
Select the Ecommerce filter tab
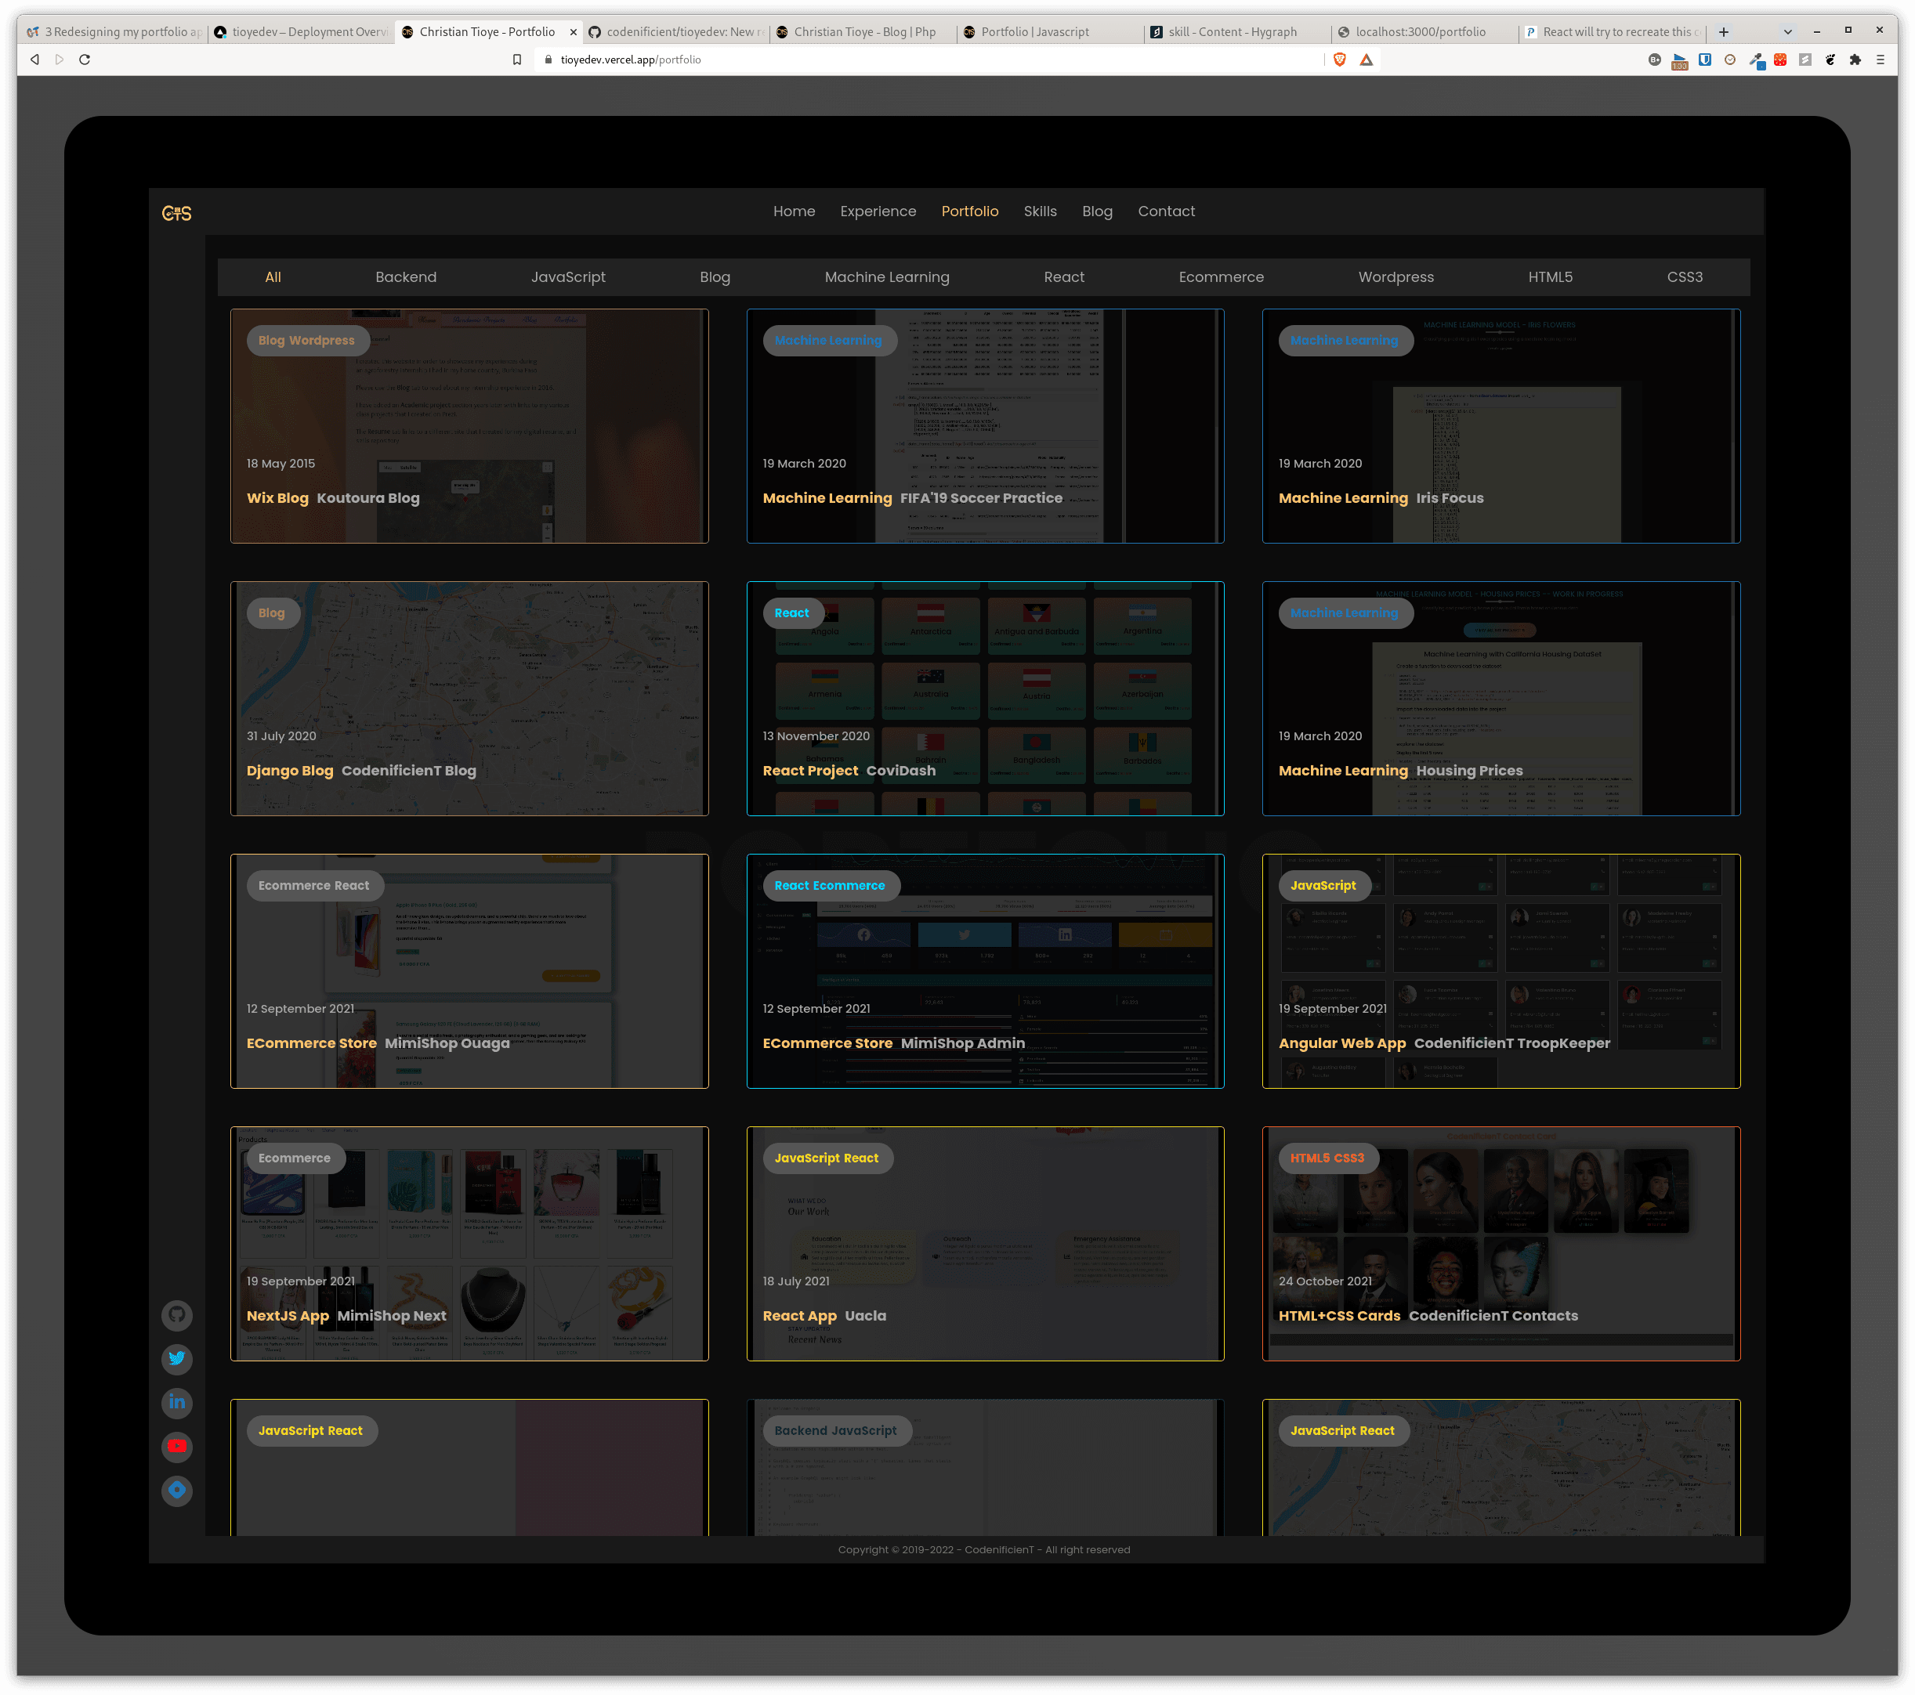pos(1220,277)
